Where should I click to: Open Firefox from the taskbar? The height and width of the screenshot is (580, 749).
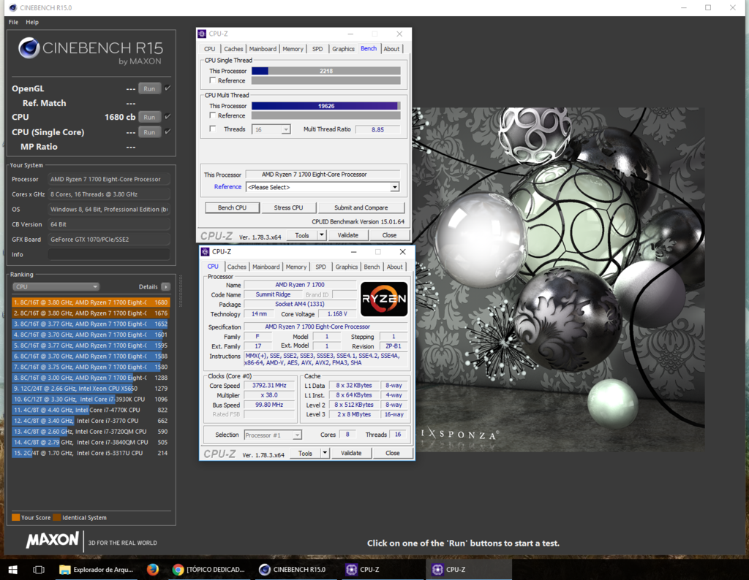click(152, 569)
